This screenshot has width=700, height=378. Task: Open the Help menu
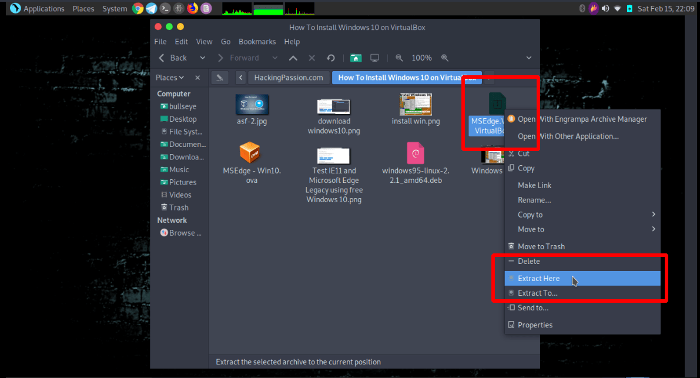pyautogui.click(x=292, y=42)
